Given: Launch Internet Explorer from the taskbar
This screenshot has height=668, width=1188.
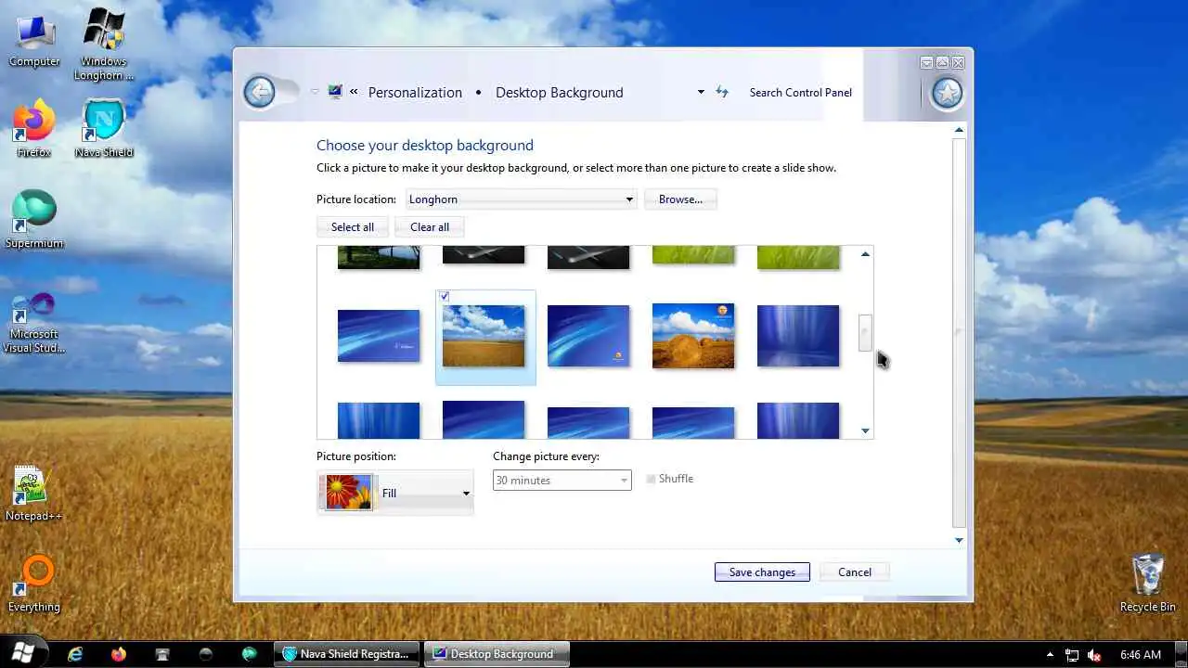Looking at the screenshot, I should (75, 654).
